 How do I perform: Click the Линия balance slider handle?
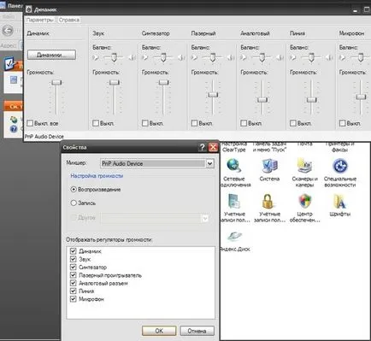tap(311, 57)
